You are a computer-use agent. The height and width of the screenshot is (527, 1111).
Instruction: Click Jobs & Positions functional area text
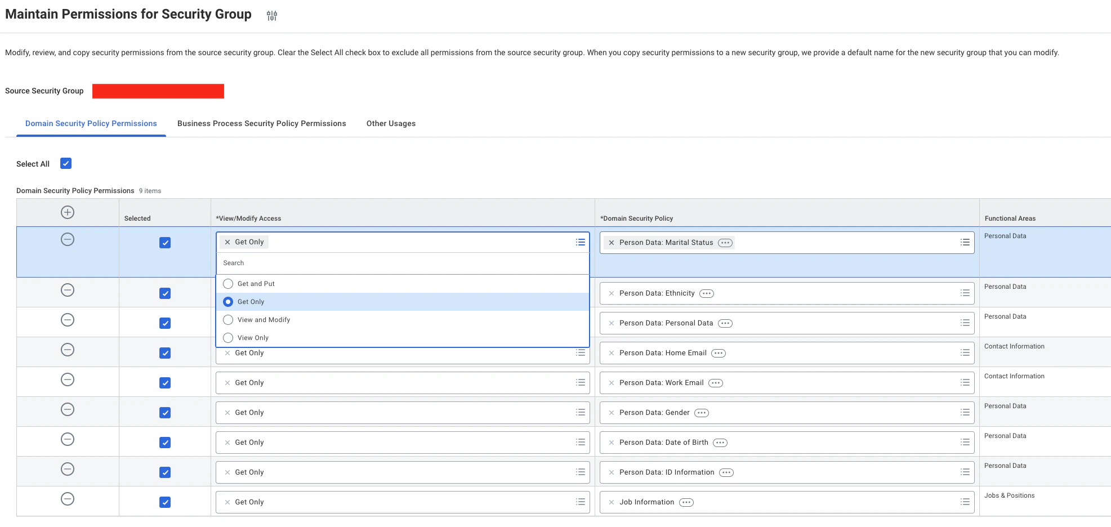click(x=1009, y=495)
